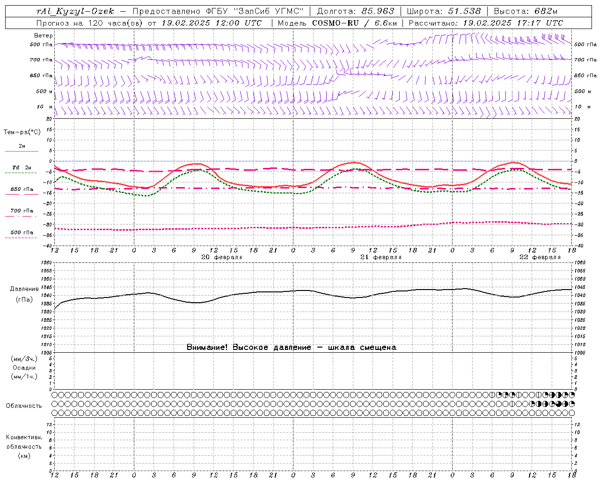Select the 'Высота: 682м' elevation text
Image resolution: width=599 pixels, height=479 pixels.
(526, 11)
